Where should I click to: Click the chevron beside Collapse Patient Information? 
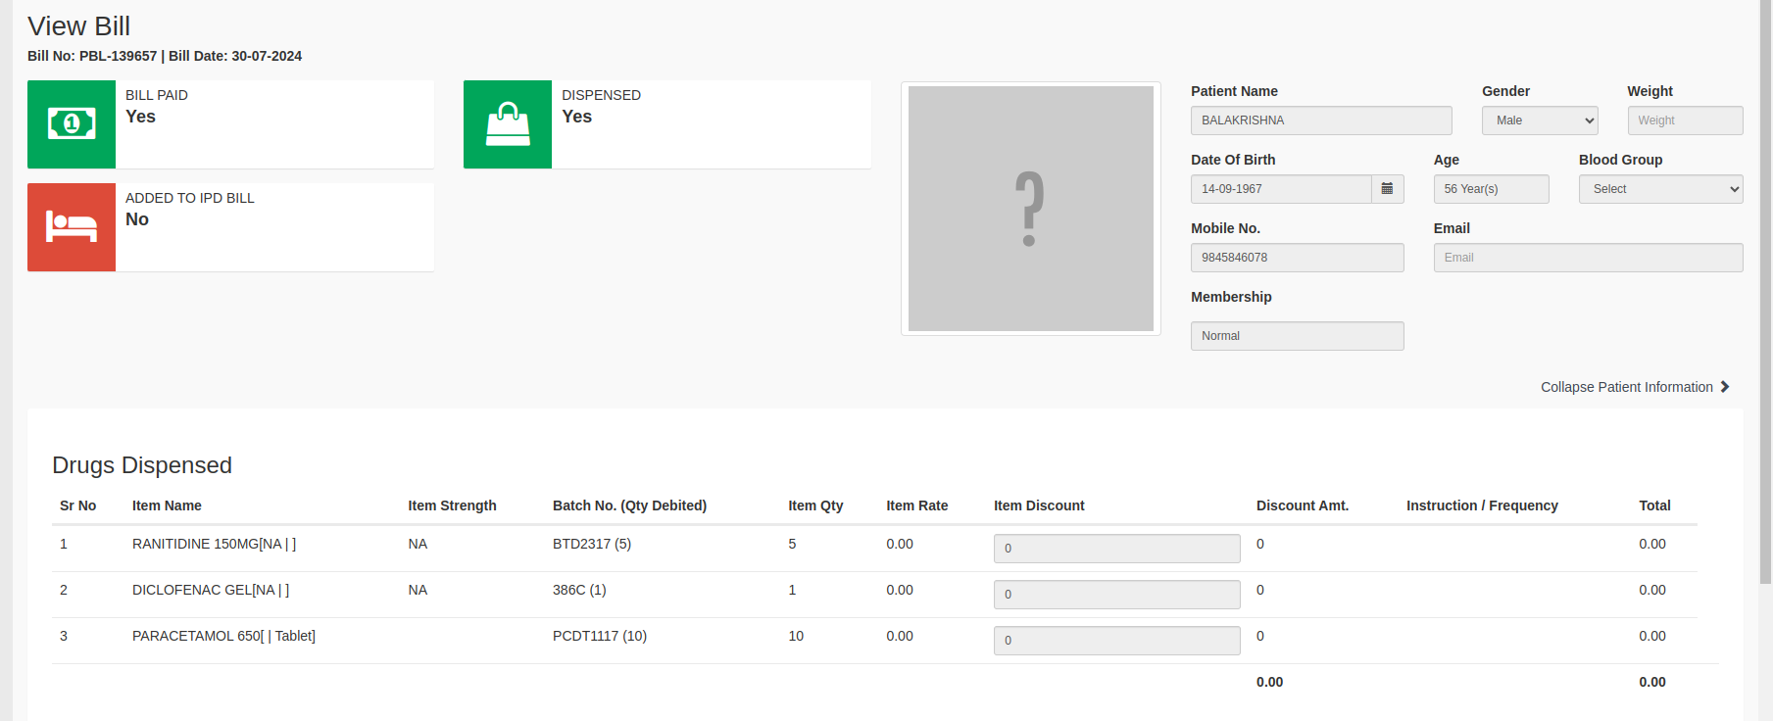tap(1725, 387)
